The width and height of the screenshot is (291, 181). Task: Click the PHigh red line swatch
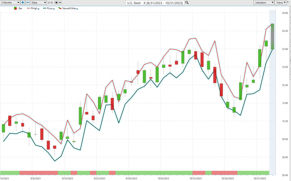[x=28, y=8]
